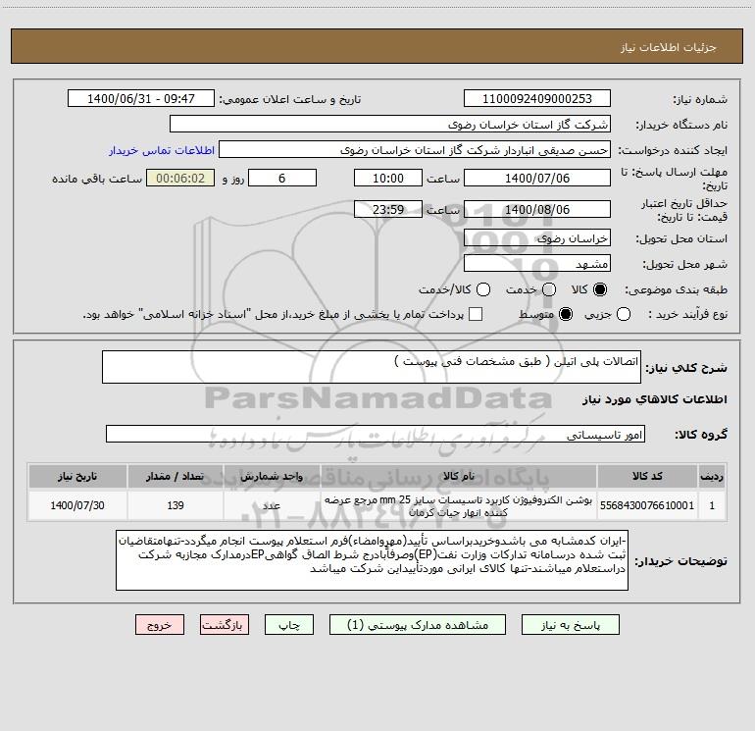Click the need number field 1100092409000253
This screenshot has height=731, width=755.
coord(537,99)
